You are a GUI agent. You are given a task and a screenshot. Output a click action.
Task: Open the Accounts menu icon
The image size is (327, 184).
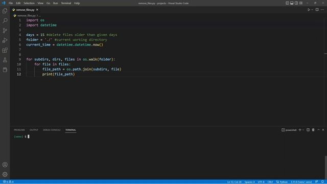pos(5,165)
